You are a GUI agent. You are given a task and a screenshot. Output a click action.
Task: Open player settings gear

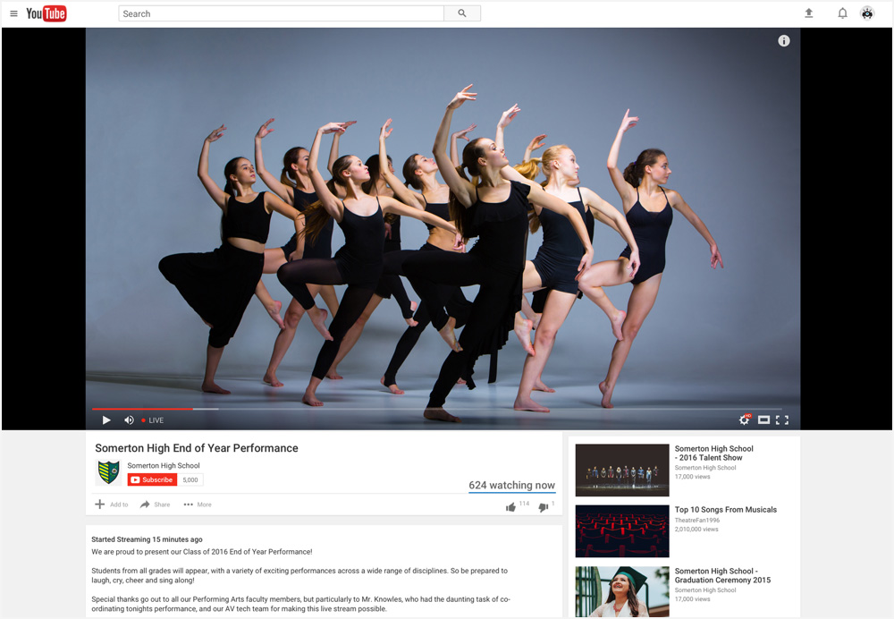744,420
